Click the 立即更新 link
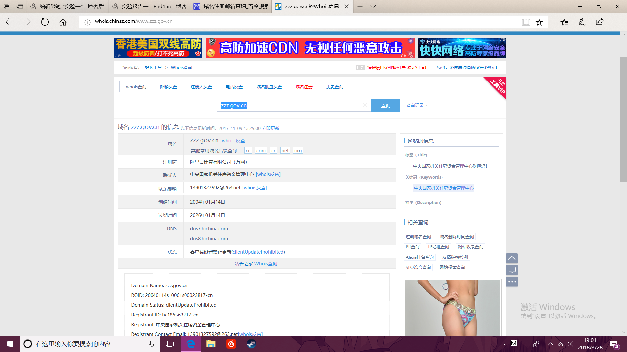This screenshot has height=352, width=627. point(270,128)
